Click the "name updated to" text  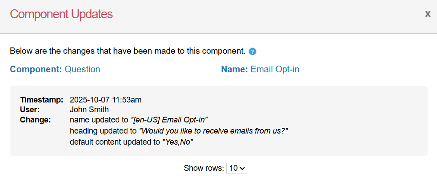click(99, 120)
